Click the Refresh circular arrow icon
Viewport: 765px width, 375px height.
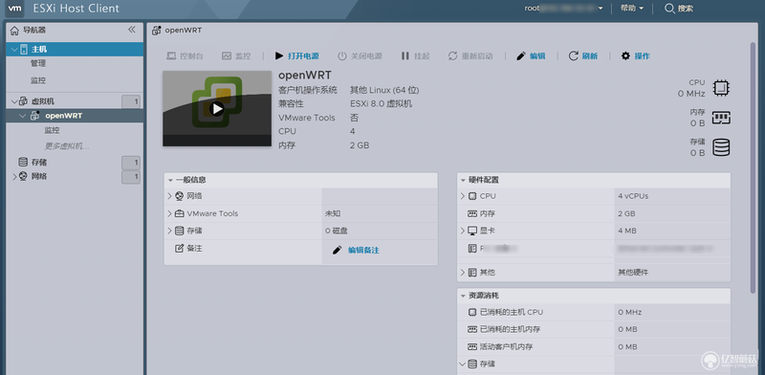click(x=573, y=56)
